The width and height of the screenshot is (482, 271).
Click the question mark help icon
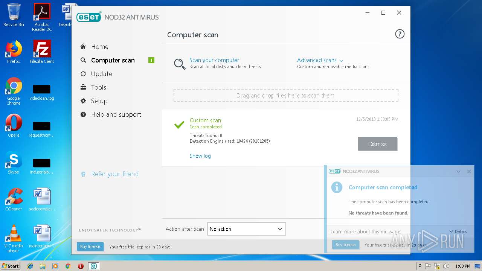[400, 34]
